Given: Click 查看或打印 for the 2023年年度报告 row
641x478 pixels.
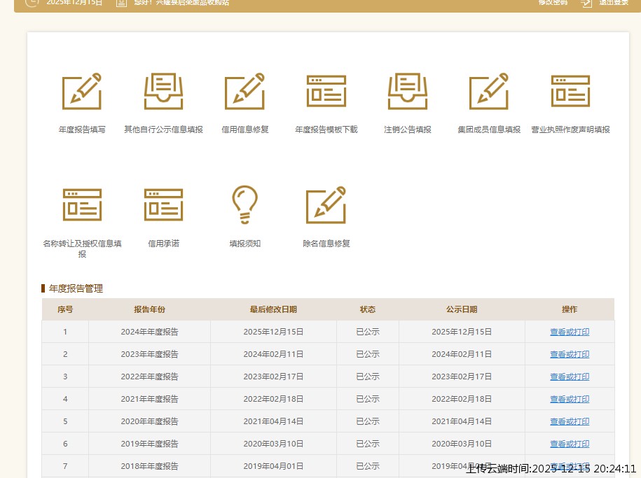Looking at the screenshot, I should [569, 354].
